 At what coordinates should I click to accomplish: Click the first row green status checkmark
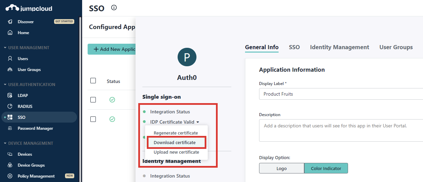(112, 100)
